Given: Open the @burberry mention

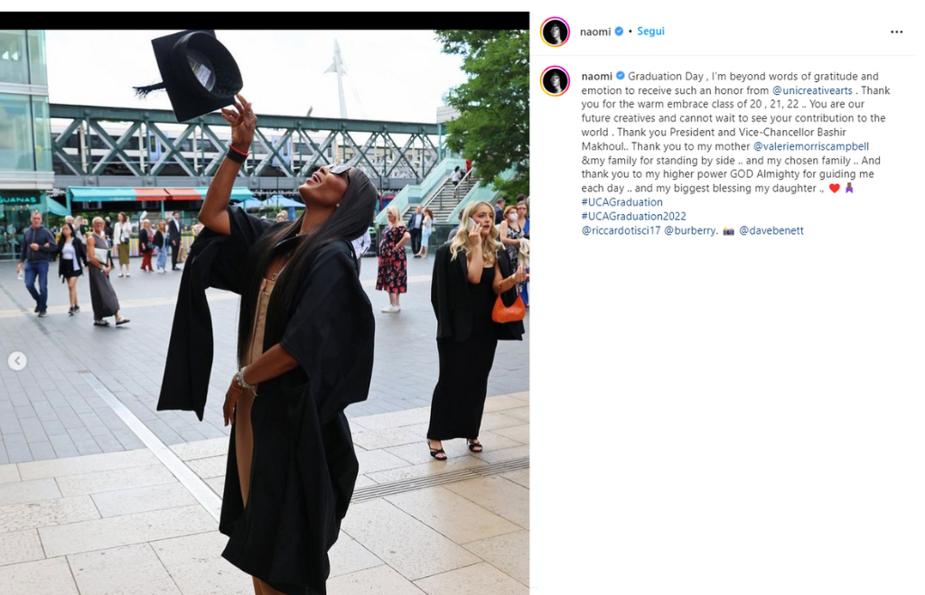Looking at the screenshot, I should 689,230.
